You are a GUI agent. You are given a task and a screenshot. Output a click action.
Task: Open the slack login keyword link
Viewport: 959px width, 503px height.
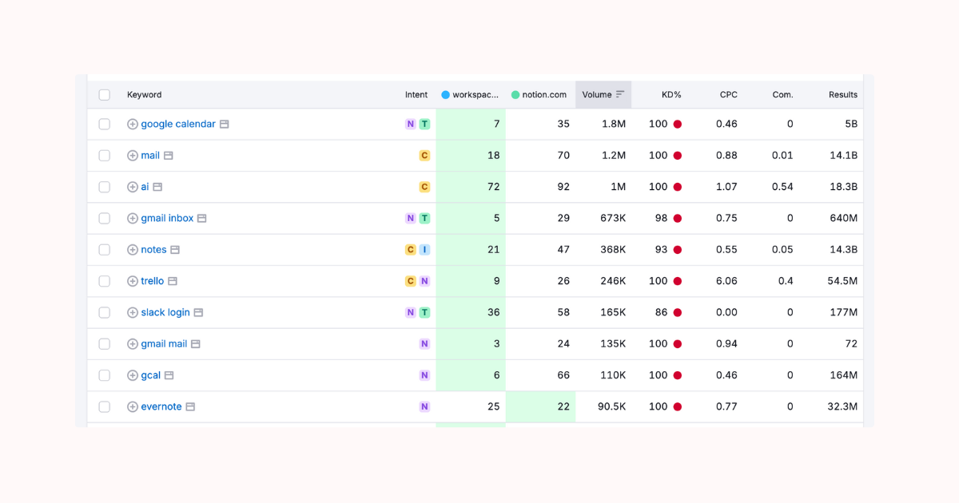coord(165,312)
